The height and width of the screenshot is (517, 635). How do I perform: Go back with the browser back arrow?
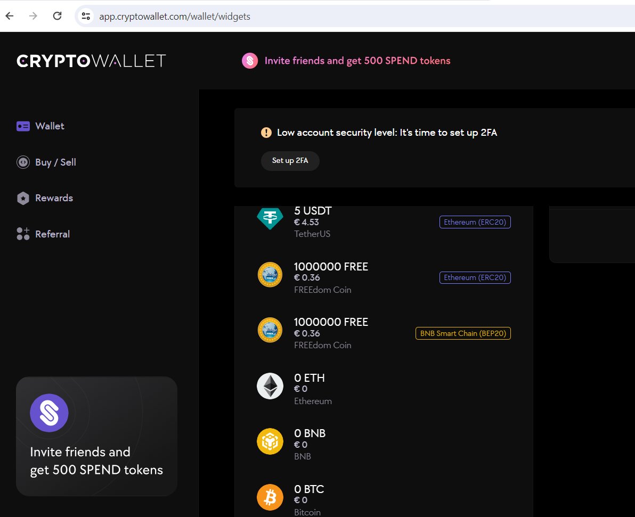click(x=10, y=16)
